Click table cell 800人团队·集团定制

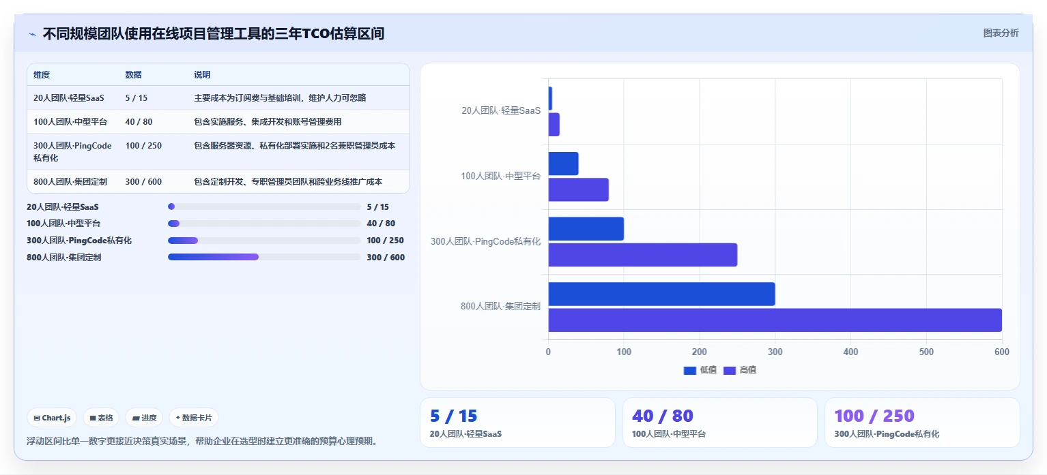[70, 182]
